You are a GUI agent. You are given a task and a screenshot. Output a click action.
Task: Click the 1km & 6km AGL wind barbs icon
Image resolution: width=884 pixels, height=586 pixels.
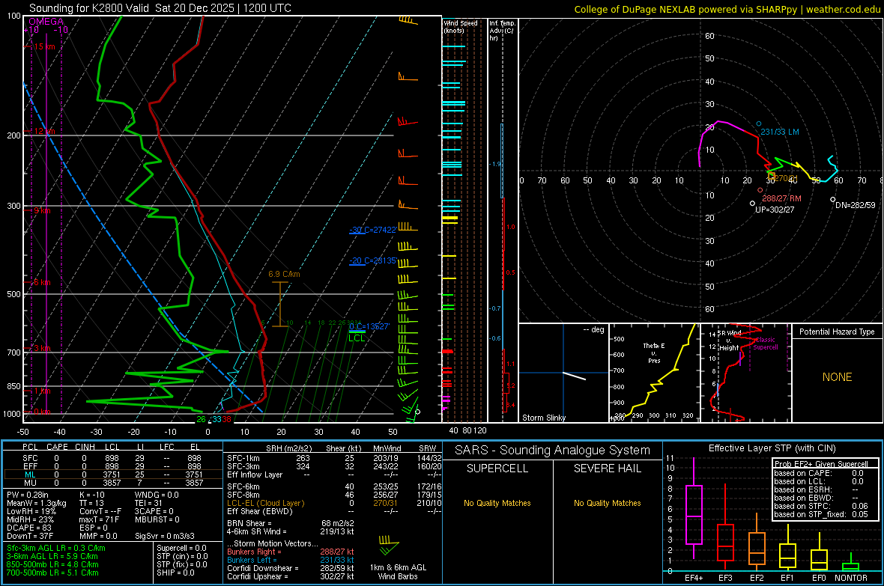[x=389, y=545]
